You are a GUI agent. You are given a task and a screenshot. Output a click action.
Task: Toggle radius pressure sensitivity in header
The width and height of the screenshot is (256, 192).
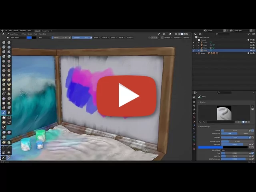[70, 38]
